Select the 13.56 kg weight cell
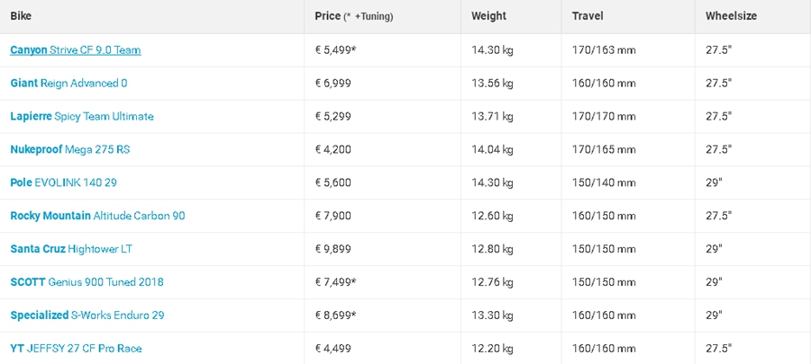 [492, 83]
